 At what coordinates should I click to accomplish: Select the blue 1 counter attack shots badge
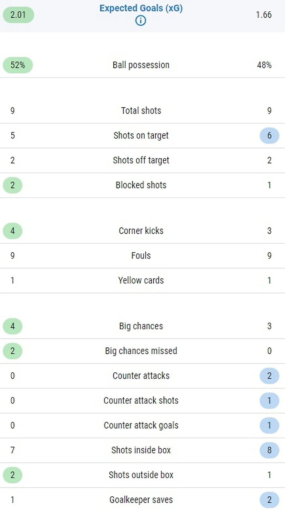pyautogui.click(x=269, y=401)
